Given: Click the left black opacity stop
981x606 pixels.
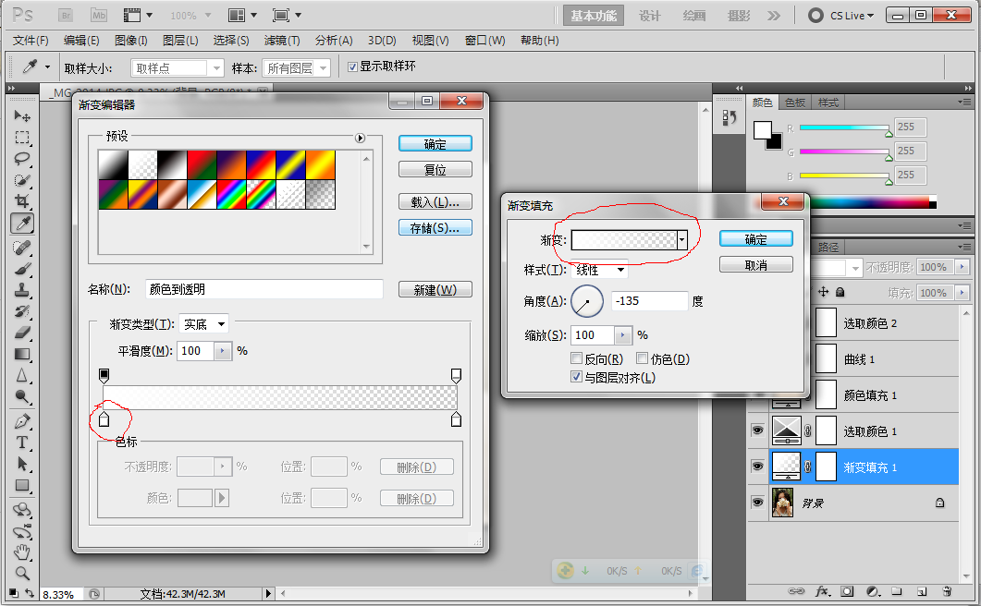Looking at the screenshot, I should click(x=104, y=375).
